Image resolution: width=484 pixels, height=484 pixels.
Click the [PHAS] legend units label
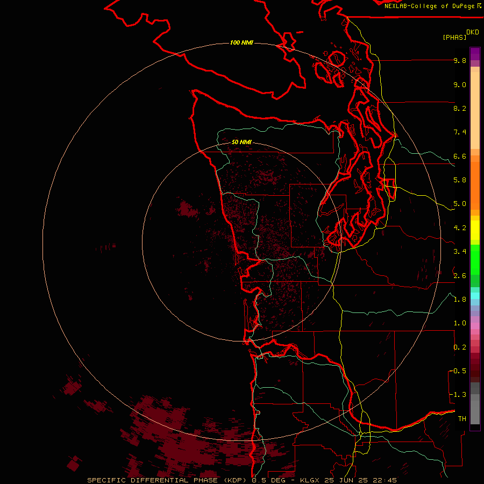tap(454, 37)
